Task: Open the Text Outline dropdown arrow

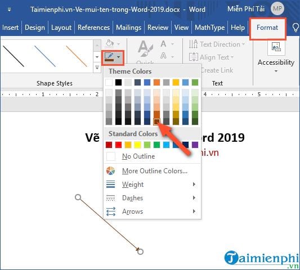Action: coord(172,57)
